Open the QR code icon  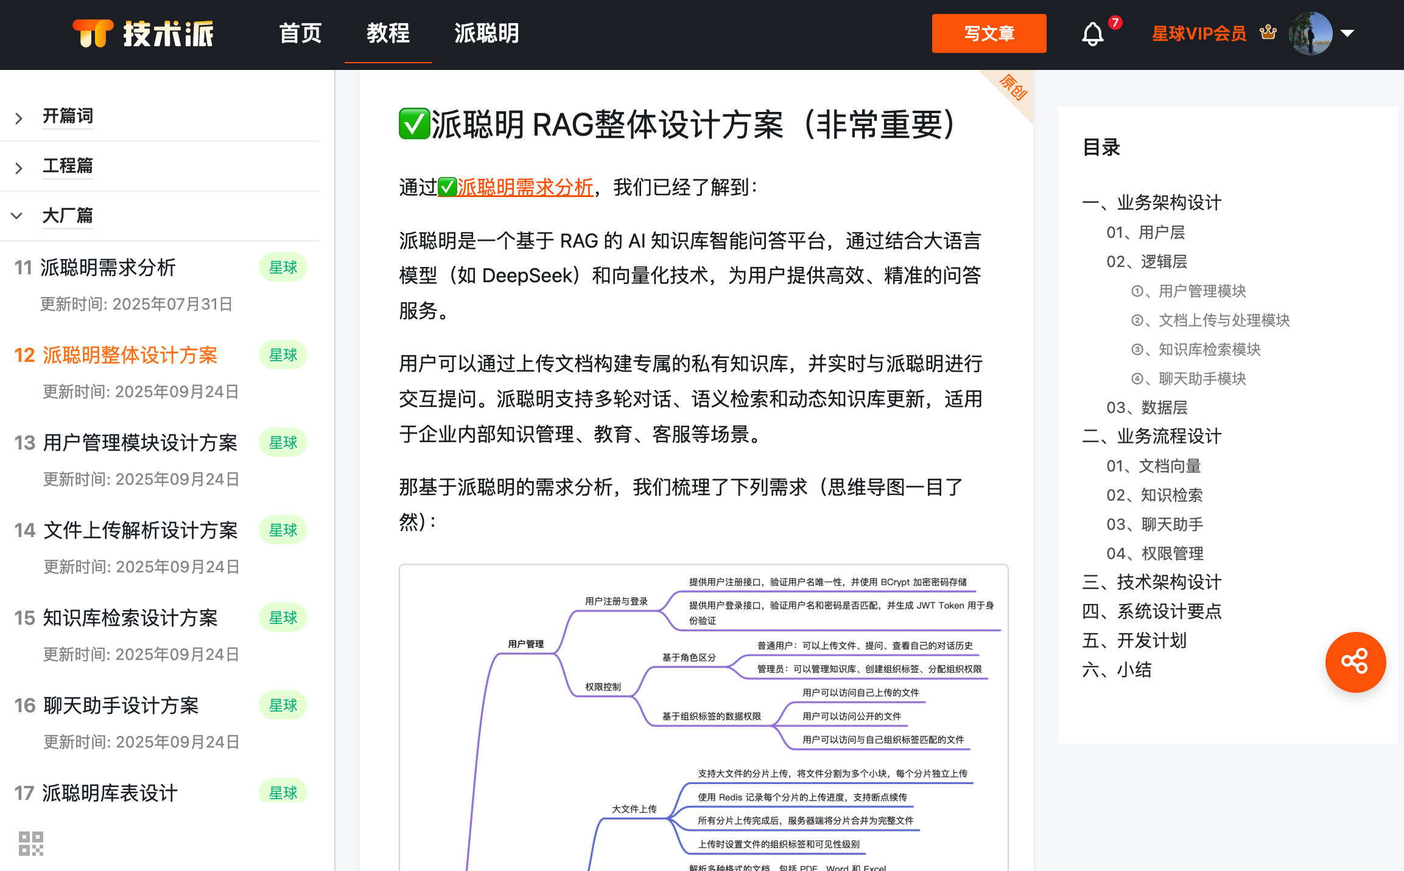coord(31,844)
